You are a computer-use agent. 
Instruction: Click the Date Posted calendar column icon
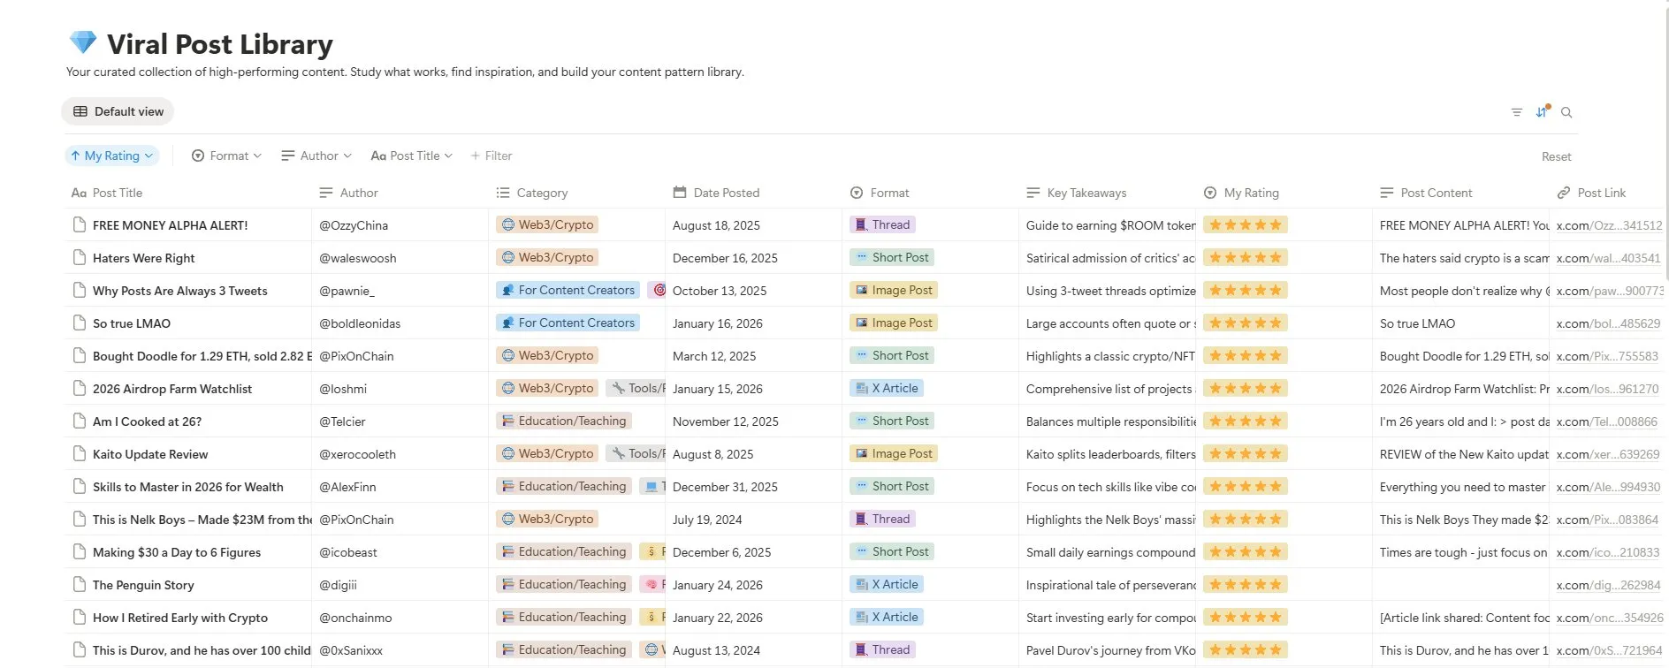(680, 193)
